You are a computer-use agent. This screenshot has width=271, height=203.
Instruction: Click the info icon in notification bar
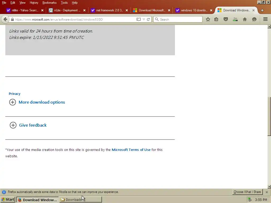[4, 192]
